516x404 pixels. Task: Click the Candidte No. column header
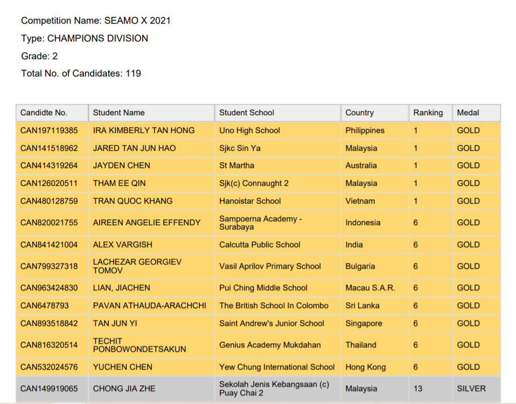click(44, 113)
